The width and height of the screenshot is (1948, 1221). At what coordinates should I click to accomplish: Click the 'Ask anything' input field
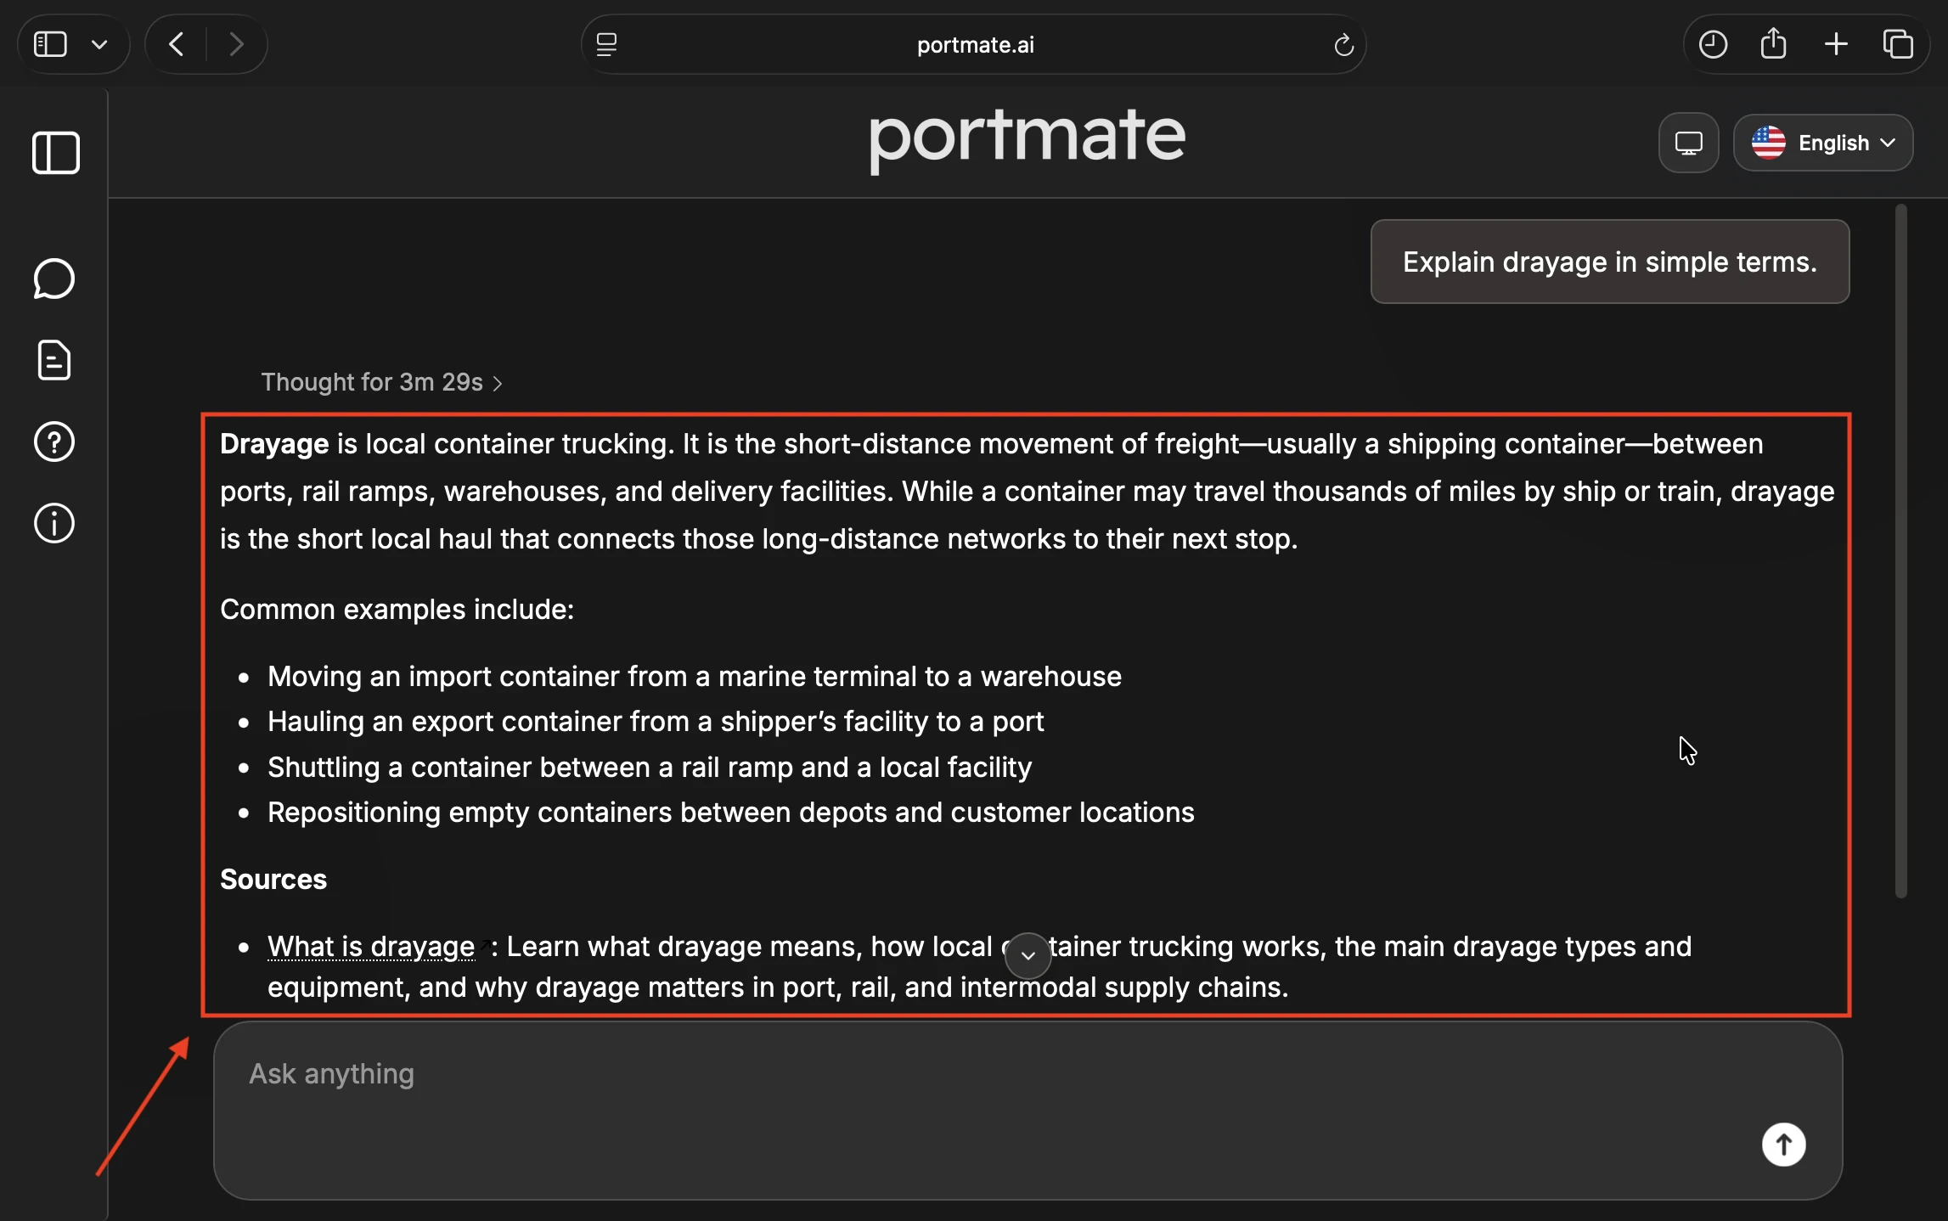point(1027,1111)
